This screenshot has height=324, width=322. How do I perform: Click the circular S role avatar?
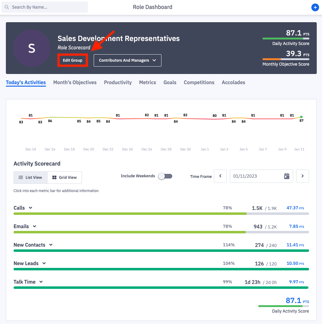tap(32, 48)
